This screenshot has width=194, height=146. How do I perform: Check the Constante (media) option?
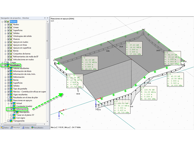coord(11,106)
